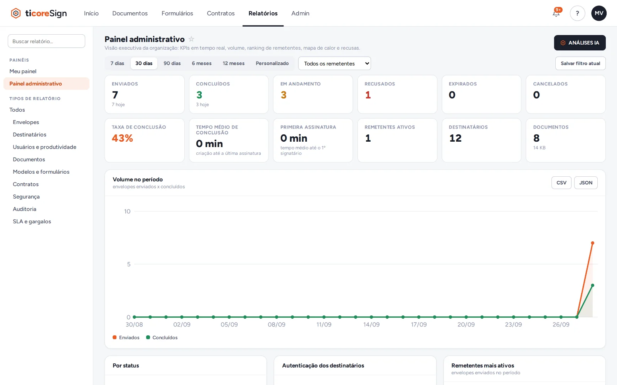Open the MV user avatar menu
Viewport: 617px width, 385px height.
(x=599, y=13)
